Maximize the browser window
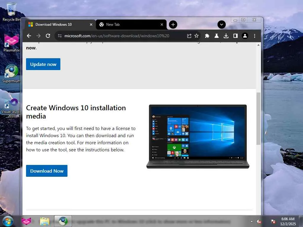The image size is (303, 227). pyautogui.click(x=243, y=20)
